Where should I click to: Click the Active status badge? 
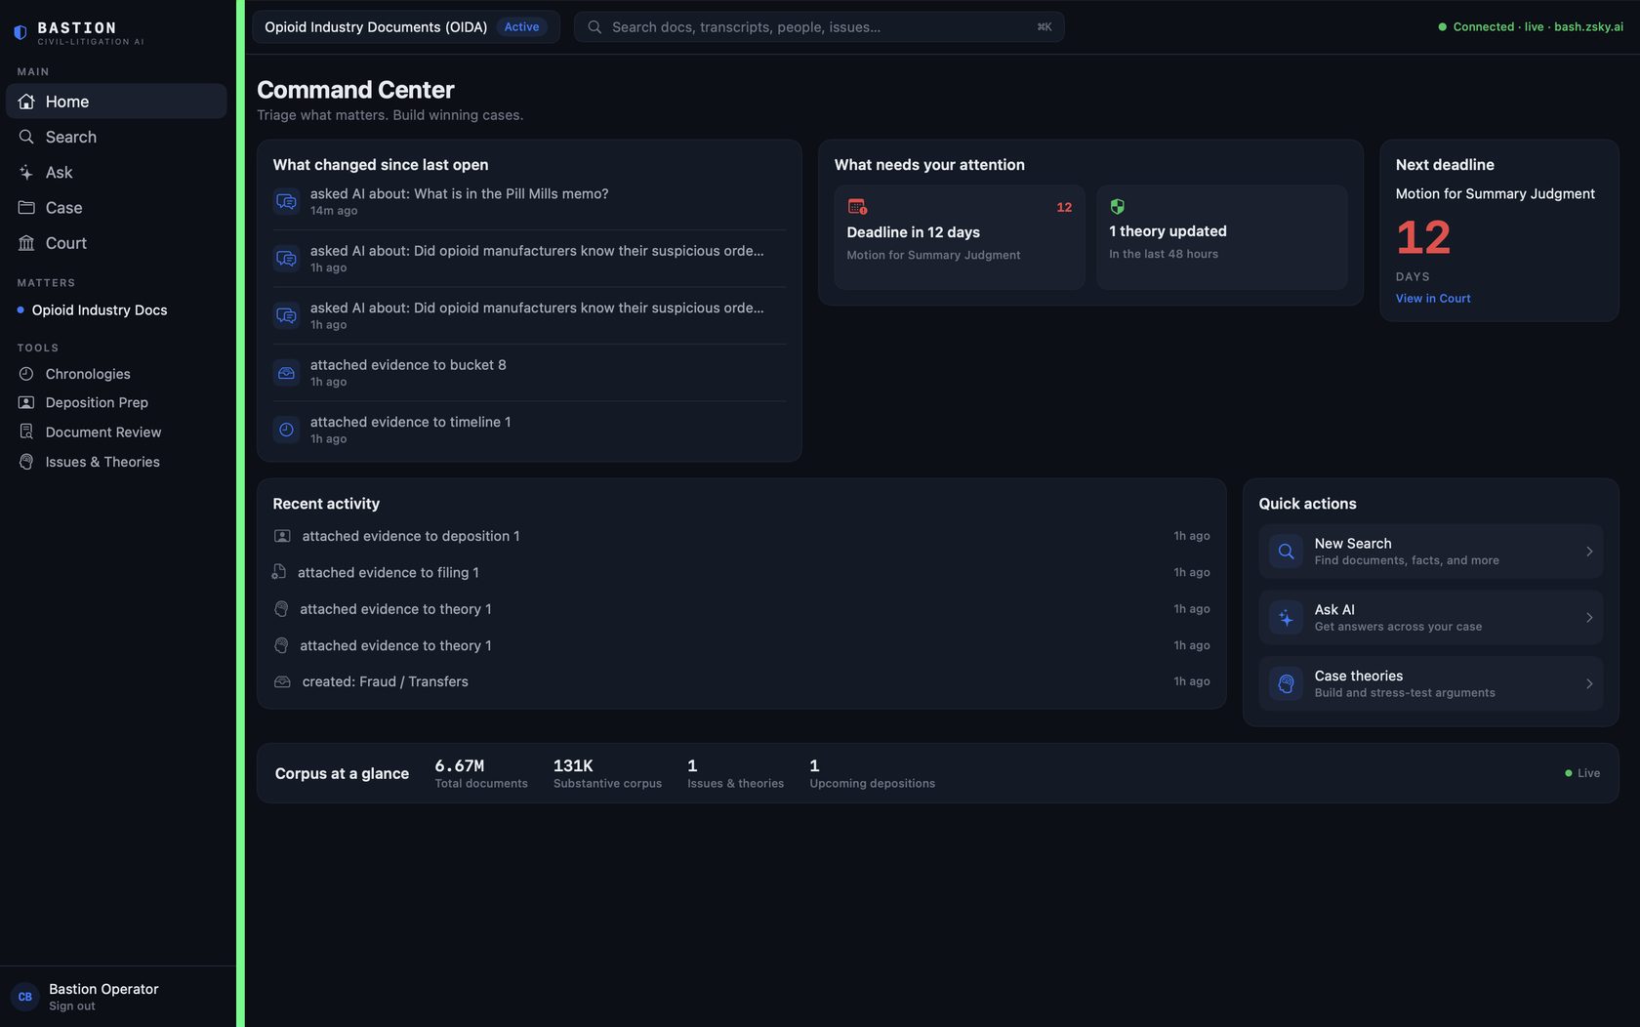point(521,27)
